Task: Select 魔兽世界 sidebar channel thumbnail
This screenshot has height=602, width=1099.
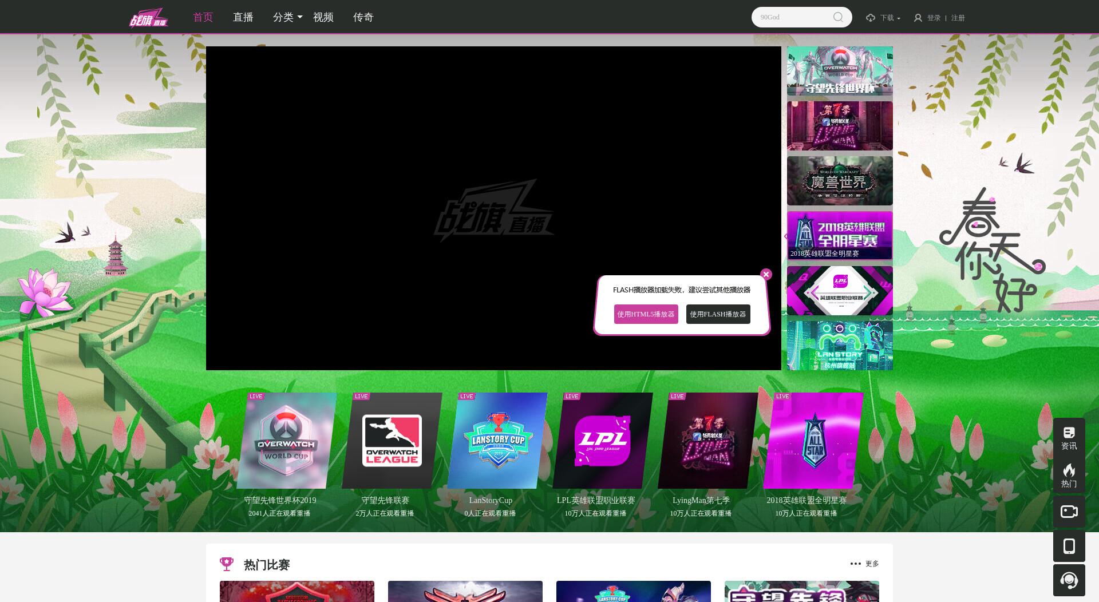Action: click(x=840, y=181)
